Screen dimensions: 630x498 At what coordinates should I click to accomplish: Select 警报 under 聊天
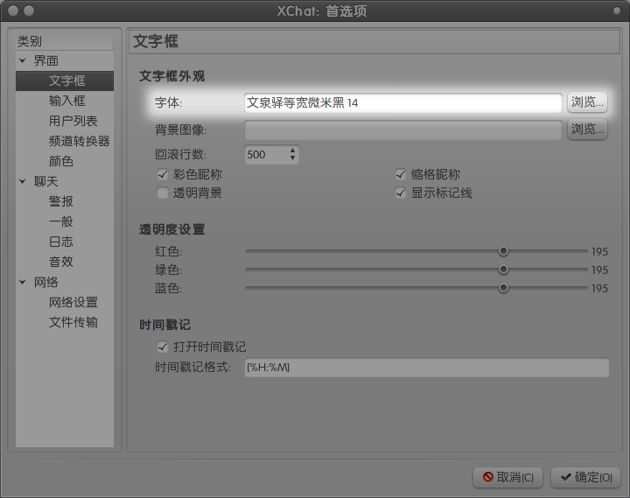pos(60,201)
